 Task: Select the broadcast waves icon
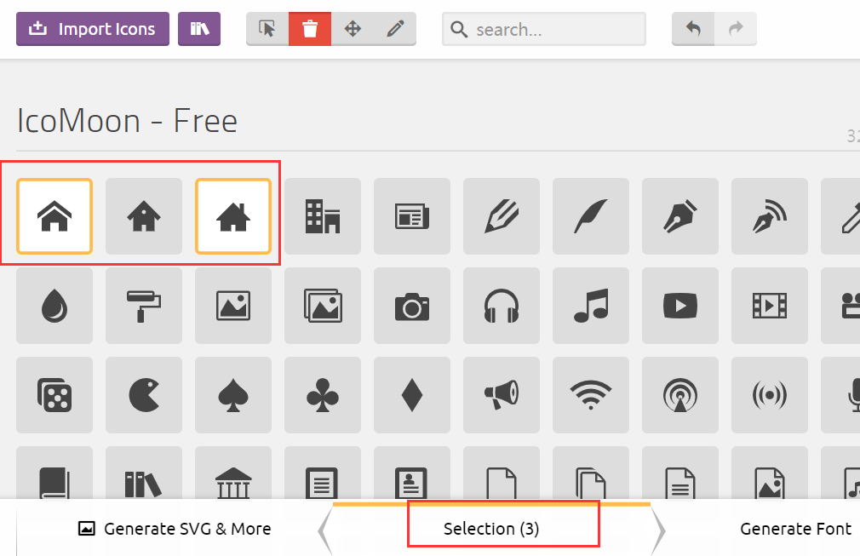770,395
